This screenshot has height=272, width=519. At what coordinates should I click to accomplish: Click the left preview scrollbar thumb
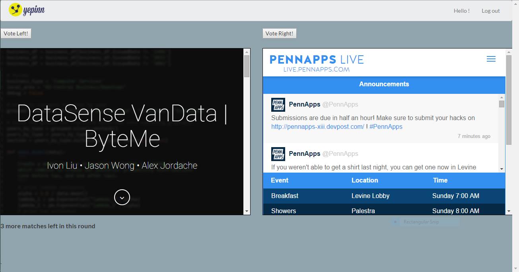point(247,66)
